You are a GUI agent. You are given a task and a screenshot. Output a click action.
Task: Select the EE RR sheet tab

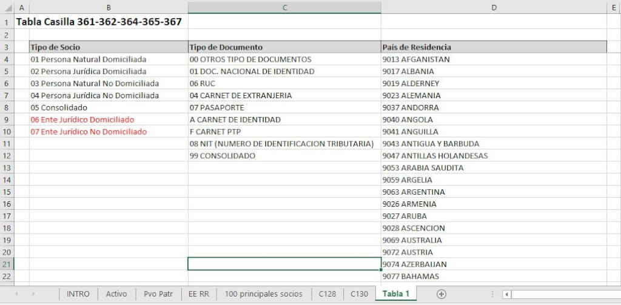click(x=198, y=294)
